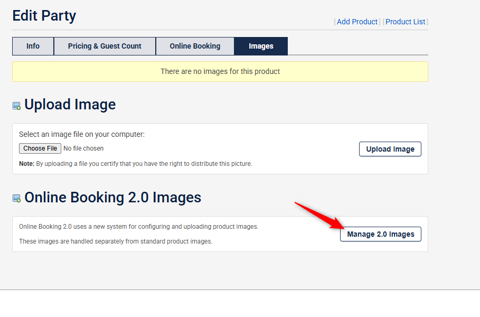Screen dimensions: 480x317
Task: Open the Info tab
Action: point(33,46)
